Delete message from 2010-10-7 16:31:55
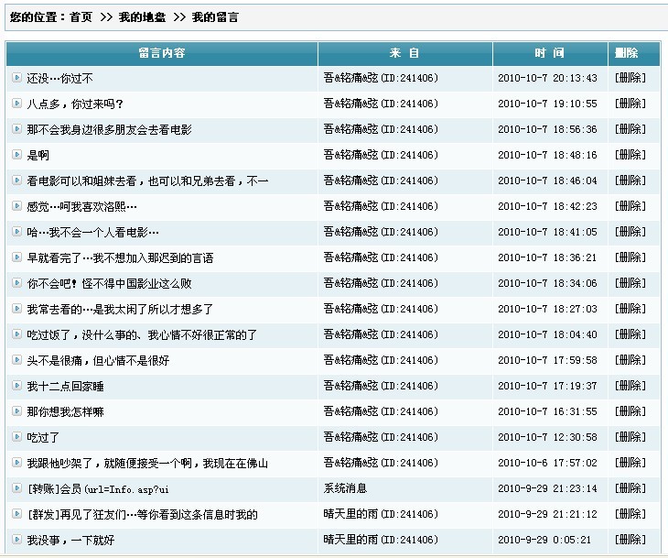This screenshot has width=668, height=558. tap(630, 411)
